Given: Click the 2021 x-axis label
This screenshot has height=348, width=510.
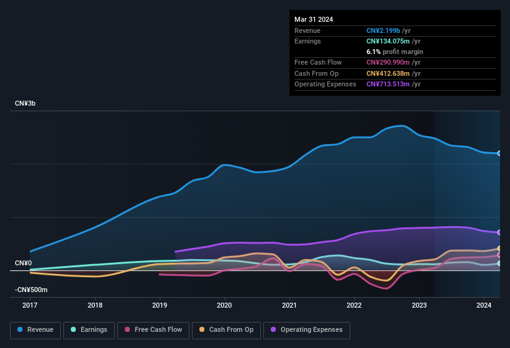Looking at the screenshot, I should 289,305.
